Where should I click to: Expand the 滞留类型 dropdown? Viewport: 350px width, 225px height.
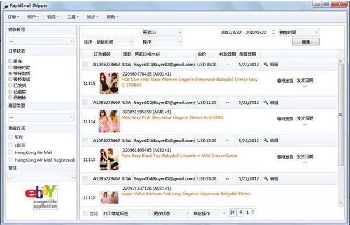click(x=41, y=117)
